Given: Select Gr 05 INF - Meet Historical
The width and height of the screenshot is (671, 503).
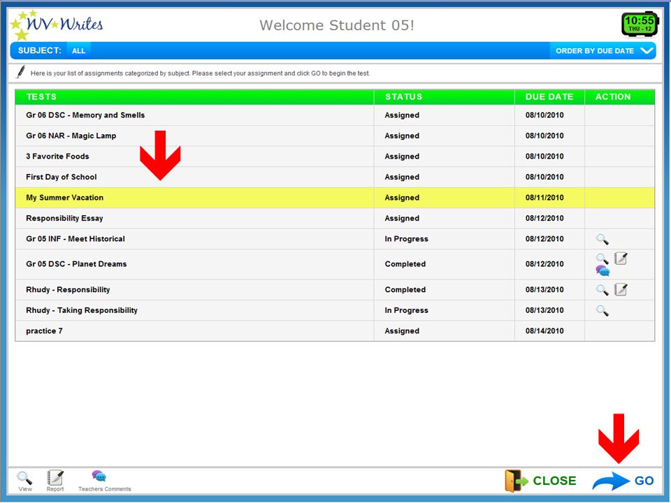Looking at the screenshot, I should click(335, 239).
